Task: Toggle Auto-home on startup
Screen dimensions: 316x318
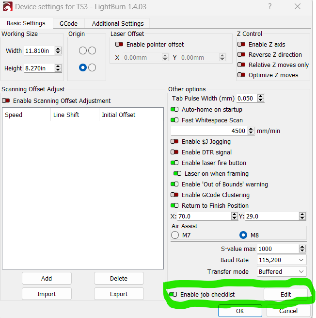Action: coord(174,110)
